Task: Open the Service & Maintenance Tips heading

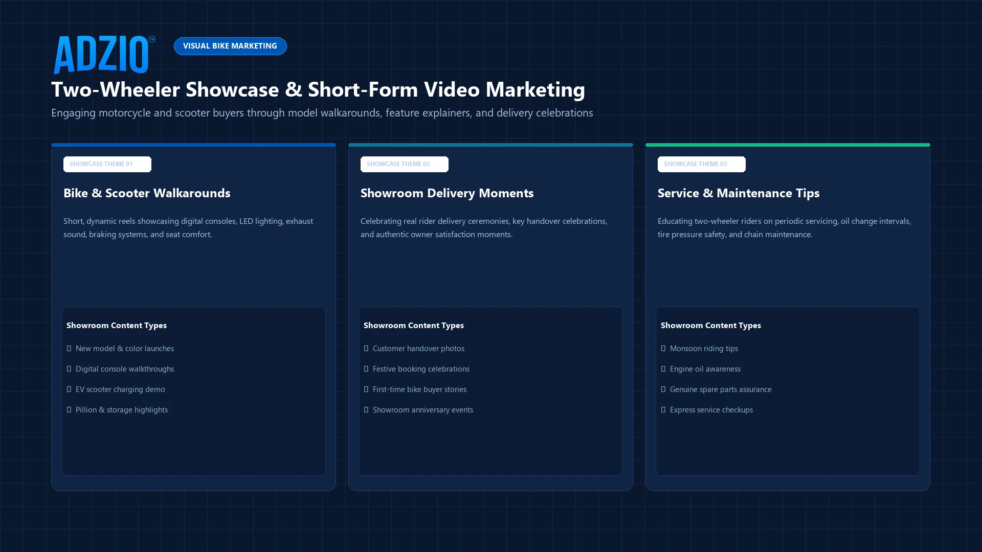Action: click(739, 193)
